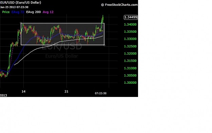
Task: Open the FreeStockCharts.com copyright link
Action: [119, 5]
